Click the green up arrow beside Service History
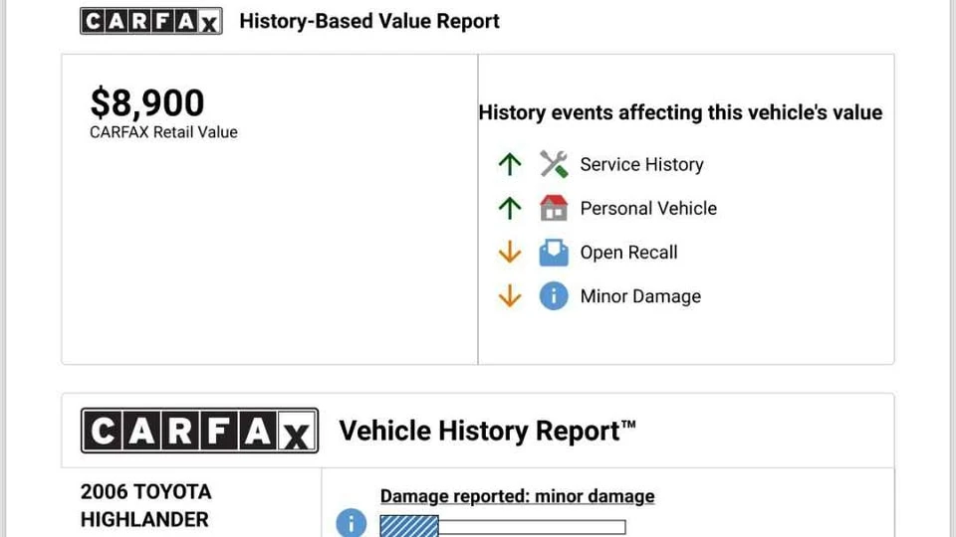Image resolution: width=956 pixels, height=537 pixels. 510,164
